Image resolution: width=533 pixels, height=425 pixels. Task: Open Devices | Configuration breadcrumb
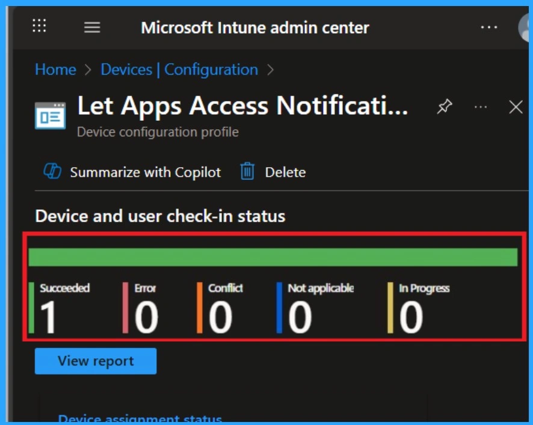click(179, 70)
